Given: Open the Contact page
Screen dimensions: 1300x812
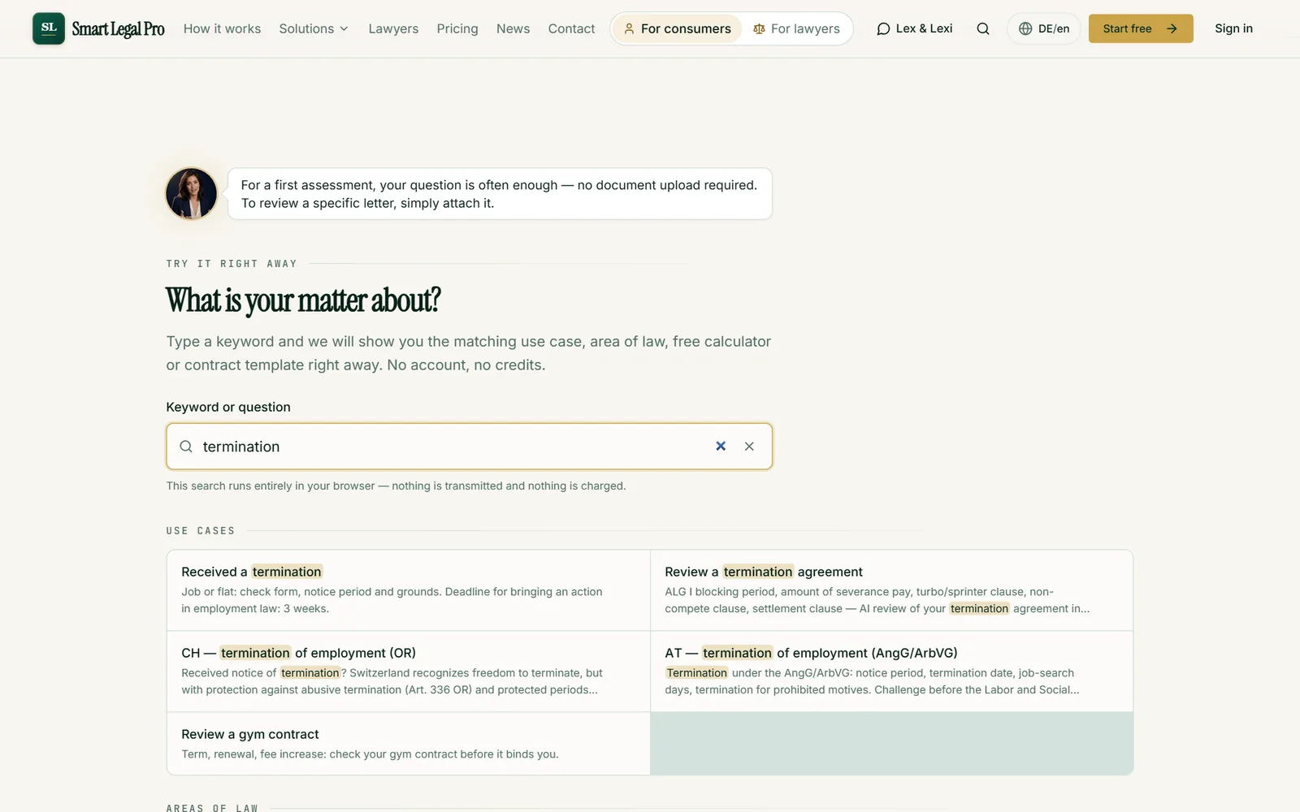Looking at the screenshot, I should (571, 28).
